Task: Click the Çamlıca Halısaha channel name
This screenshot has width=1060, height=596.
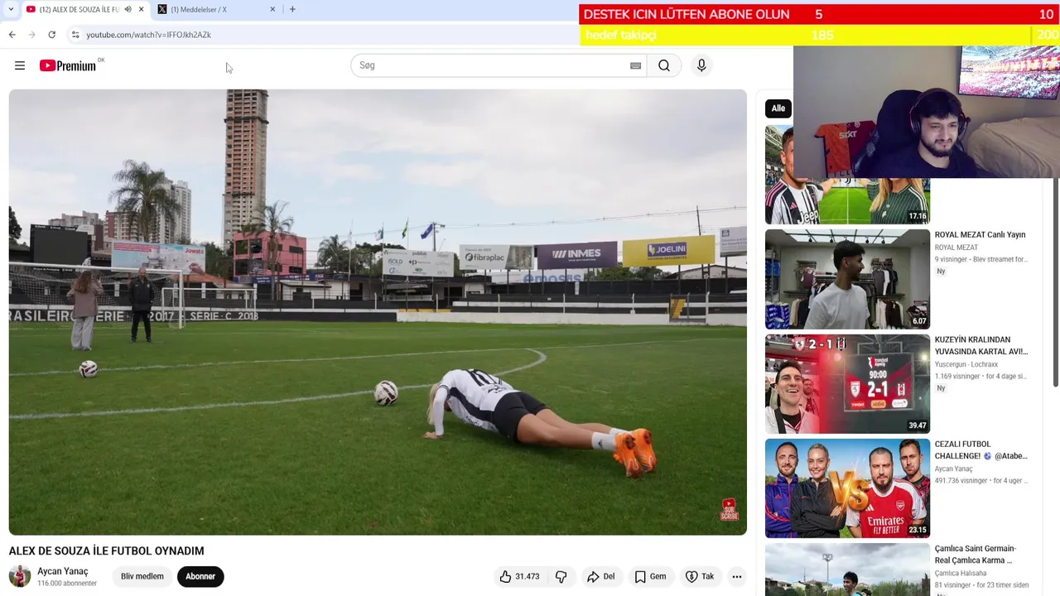Action: point(961,573)
